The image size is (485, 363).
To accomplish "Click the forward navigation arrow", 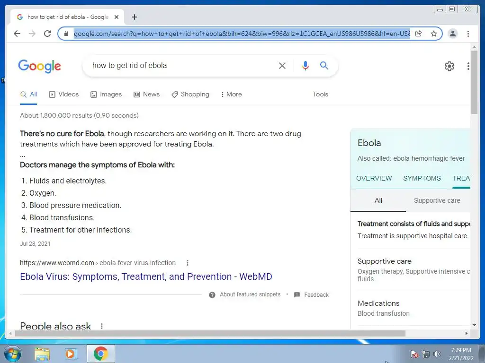I will (32, 34).
